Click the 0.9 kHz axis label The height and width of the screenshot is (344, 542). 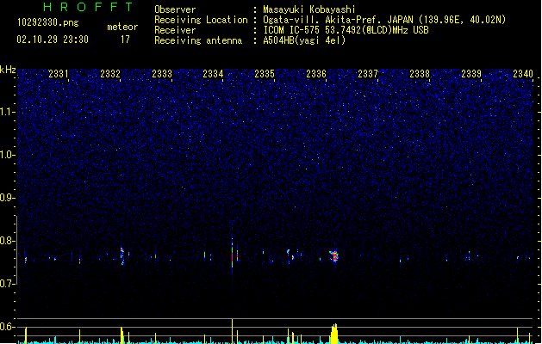(x=8, y=198)
